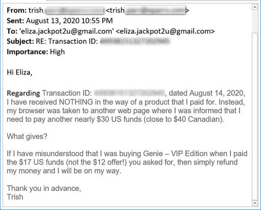
Task: Click the blurred sender email after <trish
Action: tap(155, 10)
